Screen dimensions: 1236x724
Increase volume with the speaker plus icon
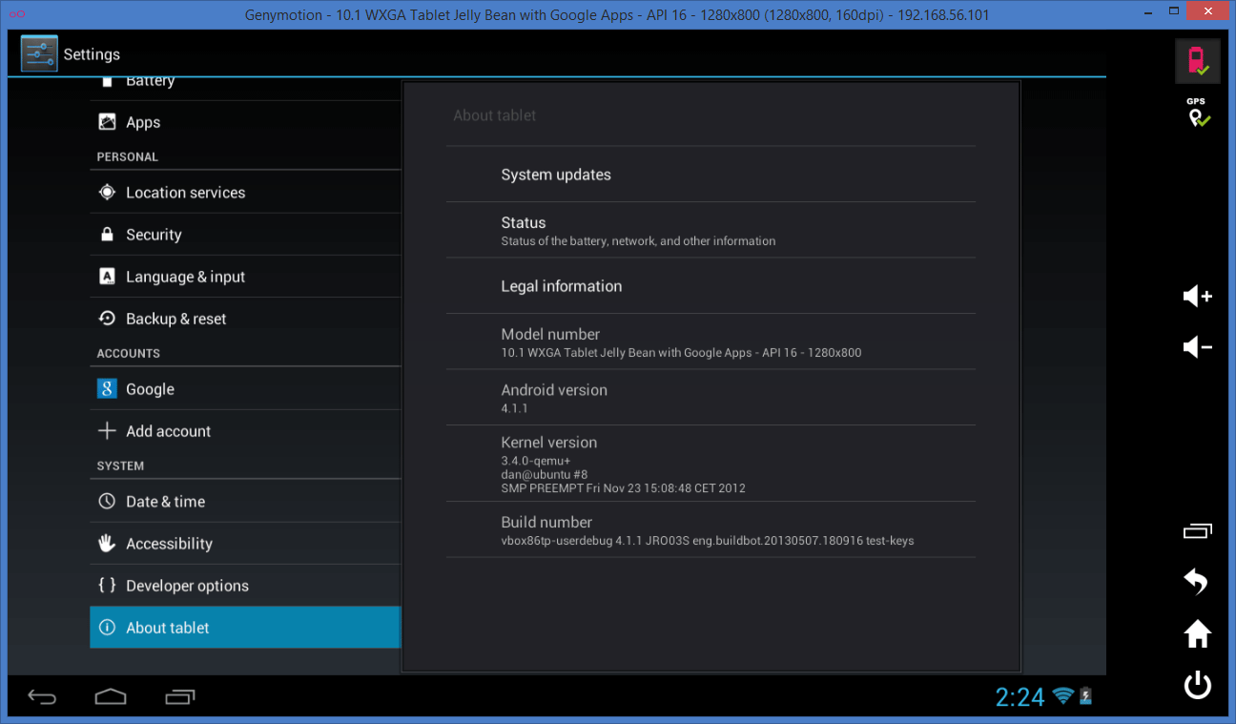click(x=1197, y=297)
